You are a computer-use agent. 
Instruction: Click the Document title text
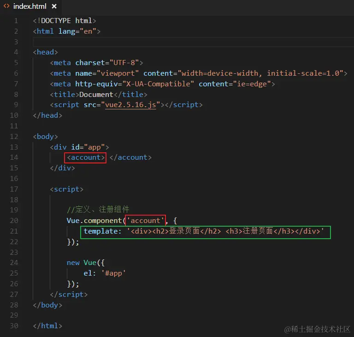96,94
